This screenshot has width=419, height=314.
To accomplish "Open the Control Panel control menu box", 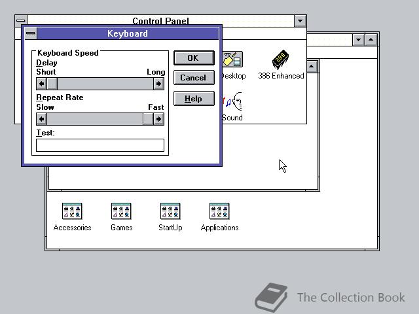I will [x=21, y=20].
